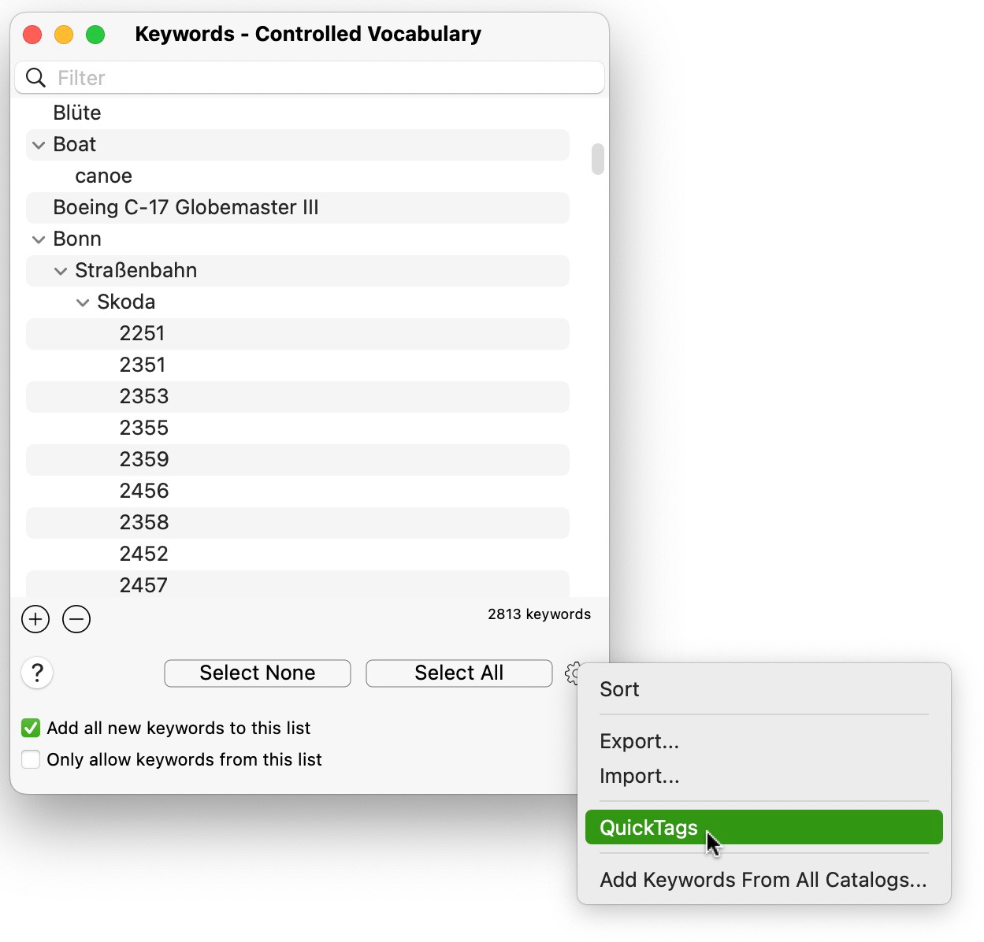
Task: Select Add Keywords From All Catalogs
Action: click(x=763, y=880)
